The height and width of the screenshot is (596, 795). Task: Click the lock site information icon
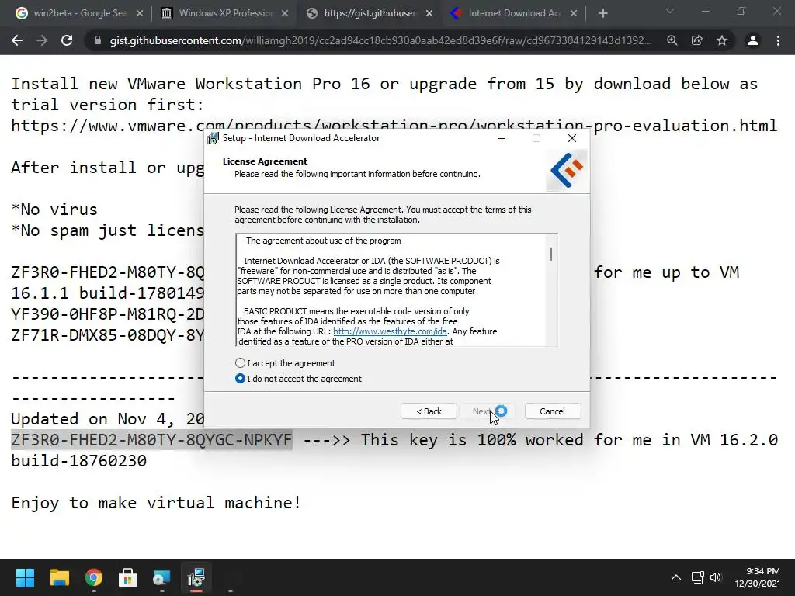(x=97, y=40)
